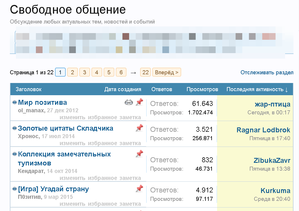Screen dimensions: 299x211
Task: Open the Золотые цитаты Складчика thread
Action: [65, 128]
